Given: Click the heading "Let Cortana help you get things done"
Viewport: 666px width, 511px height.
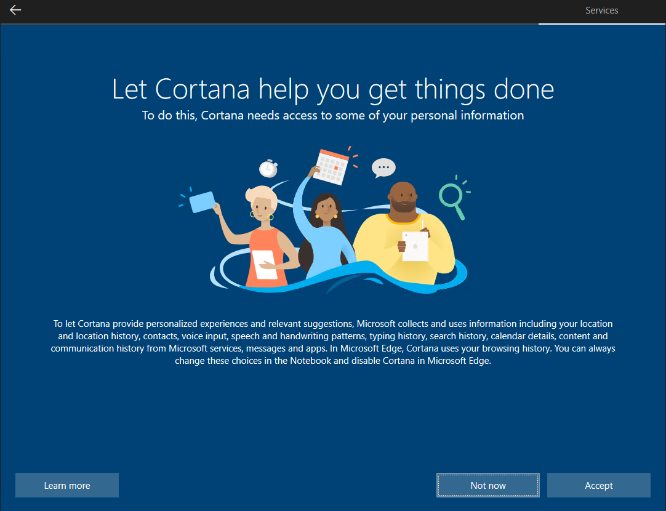Looking at the screenshot, I should pyautogui.click(x=332, y=89).
